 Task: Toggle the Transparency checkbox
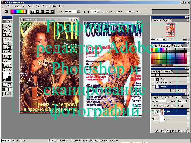[x=127, y=12]
